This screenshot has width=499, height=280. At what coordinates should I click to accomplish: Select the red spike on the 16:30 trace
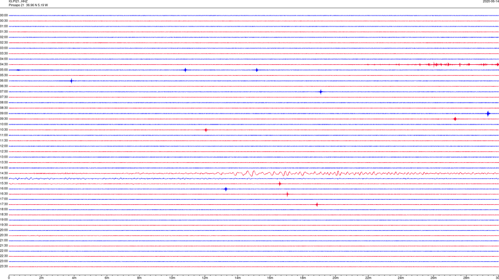click(287, 194)
